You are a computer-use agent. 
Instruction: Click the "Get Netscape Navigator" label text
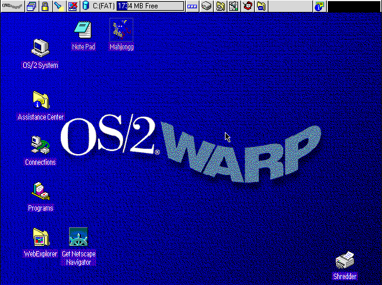pos(79,258)
